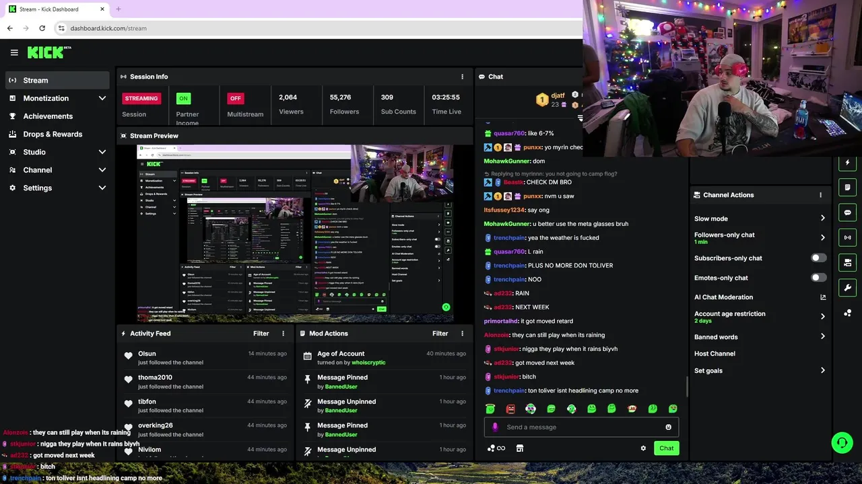Click the channel points infinity icon
The image size is (862, 484).
click(x=496, y=448)
